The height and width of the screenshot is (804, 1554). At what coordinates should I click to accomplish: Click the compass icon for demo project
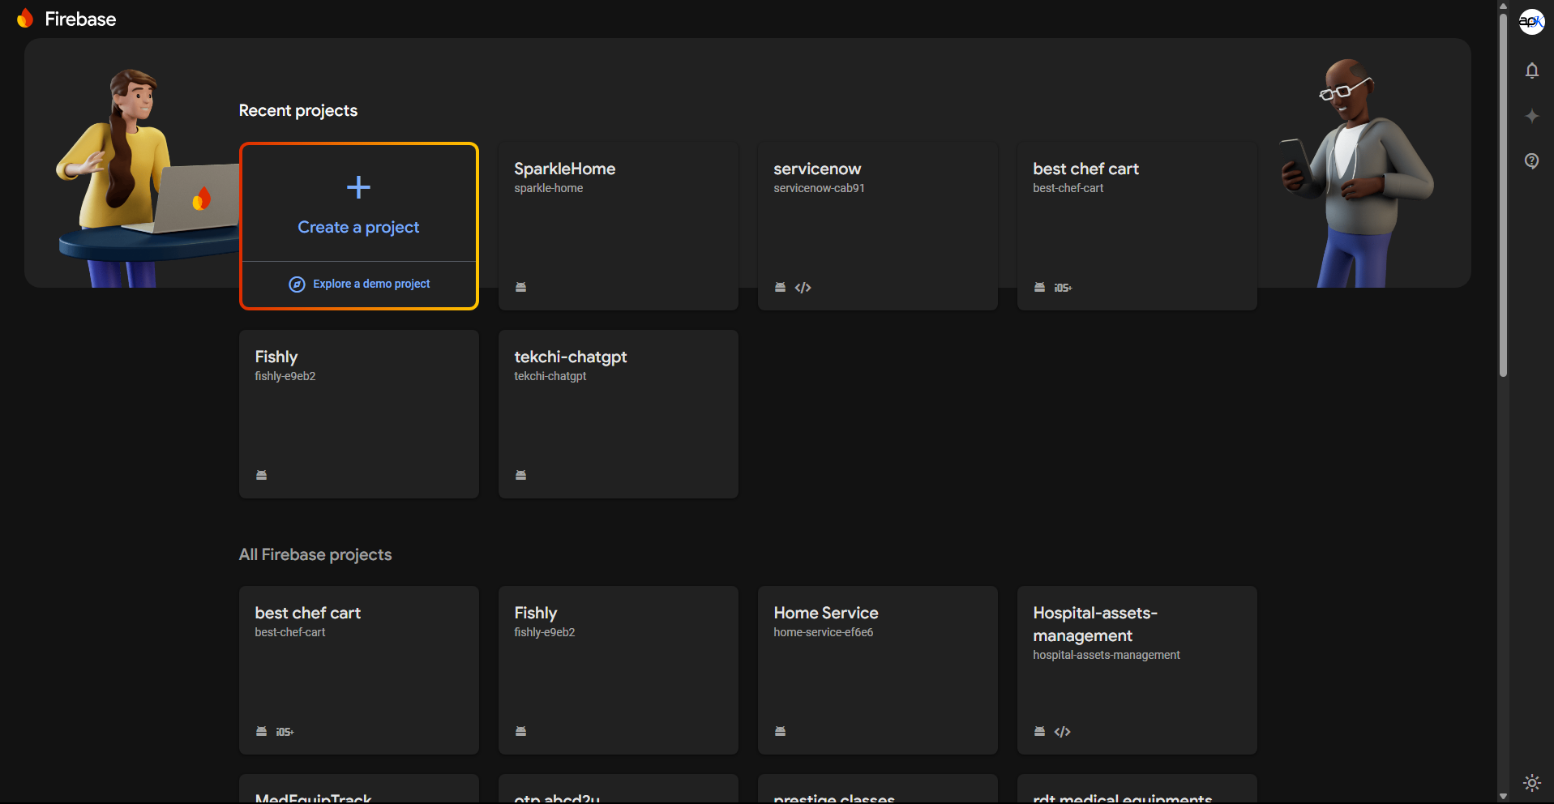(x=297, y=284)
